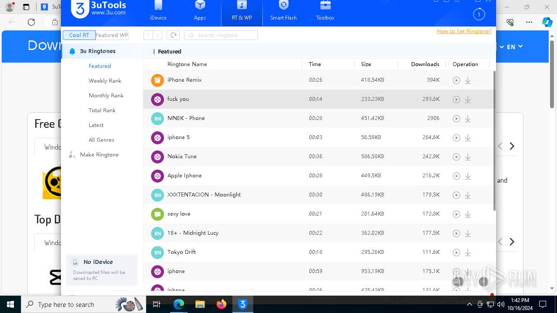Play the sexy love ringtone

(x=456, y=214)
